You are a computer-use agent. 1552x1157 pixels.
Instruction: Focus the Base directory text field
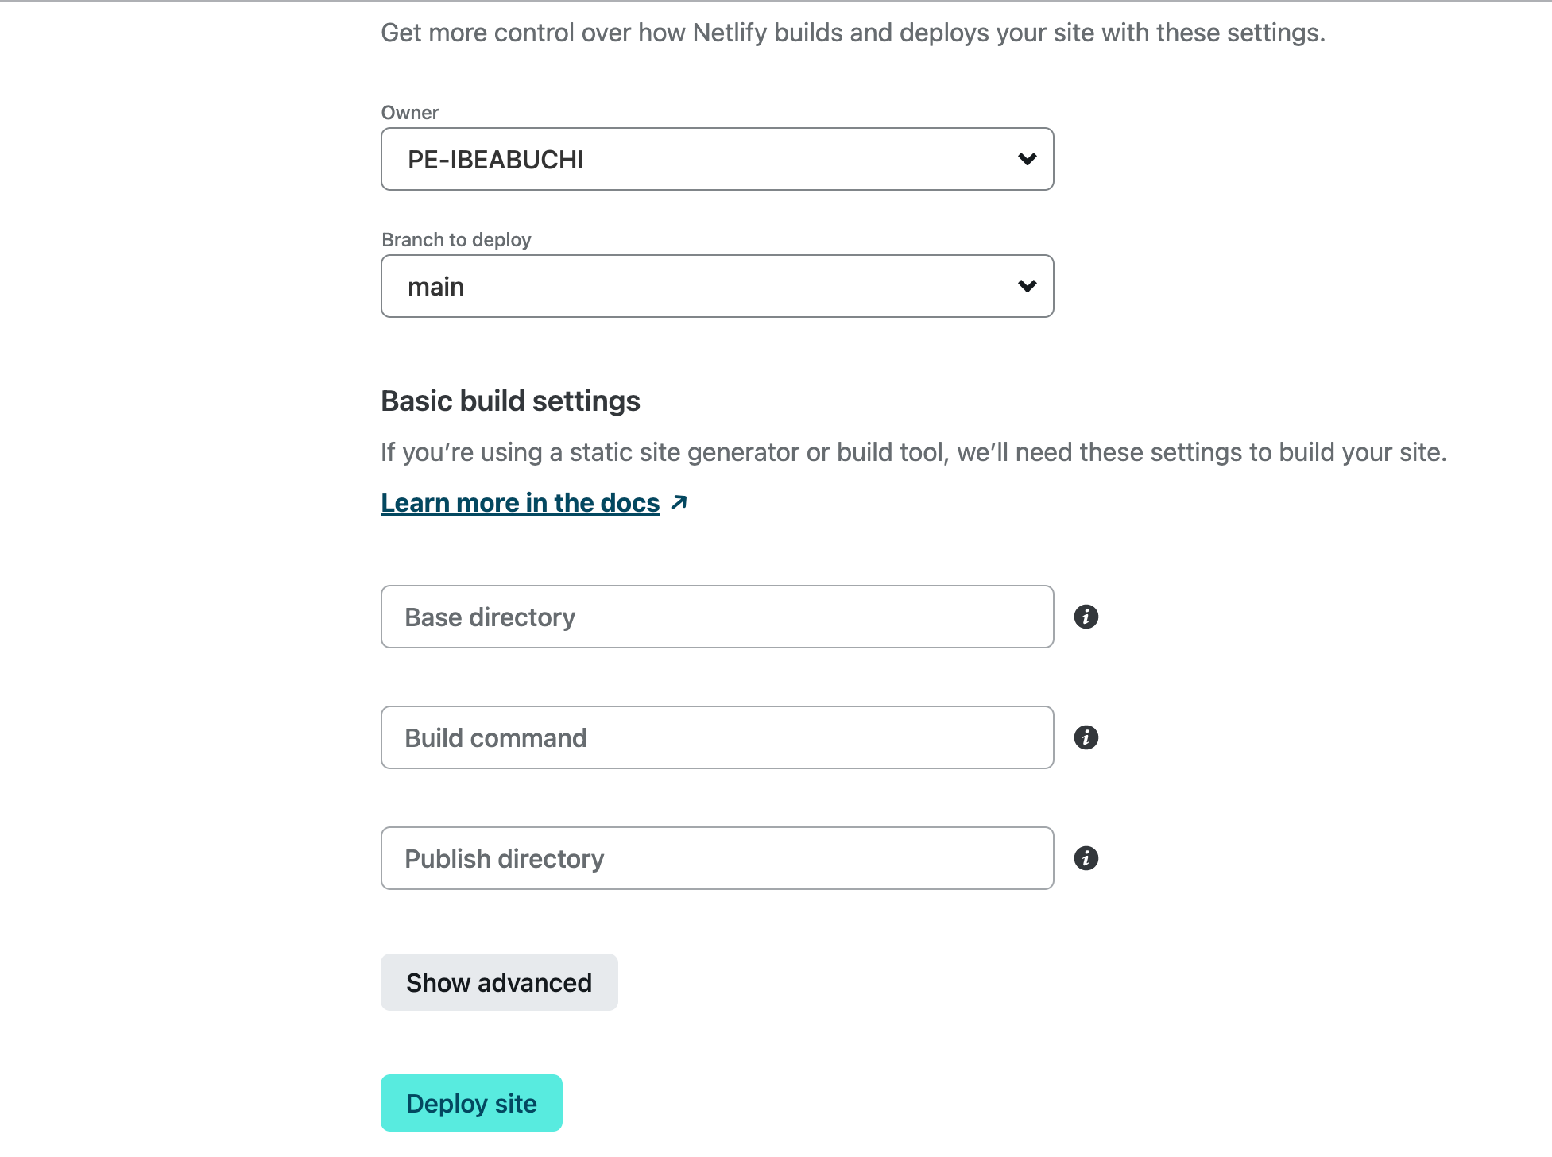point(716,617)
